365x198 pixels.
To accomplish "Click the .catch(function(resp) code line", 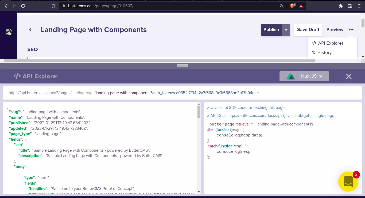I will click(x=227, y=146).
